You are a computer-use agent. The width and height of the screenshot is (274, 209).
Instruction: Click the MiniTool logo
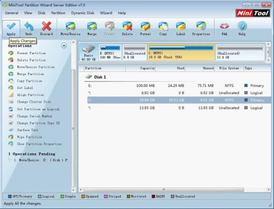point(253,13)
